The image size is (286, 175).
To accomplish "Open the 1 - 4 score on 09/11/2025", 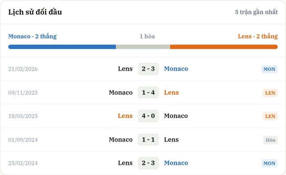I will (148, 92).
